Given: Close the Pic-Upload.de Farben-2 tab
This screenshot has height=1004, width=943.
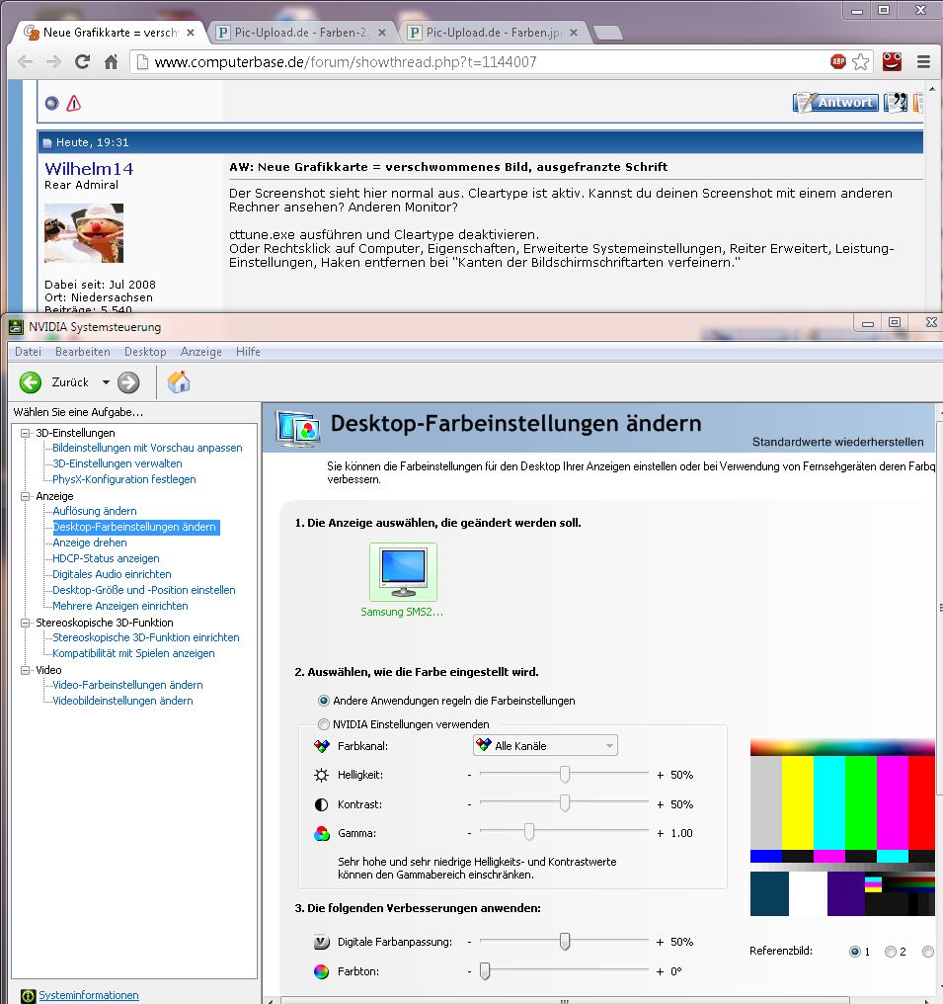Looking at the screenshot, I should [382, 32].
